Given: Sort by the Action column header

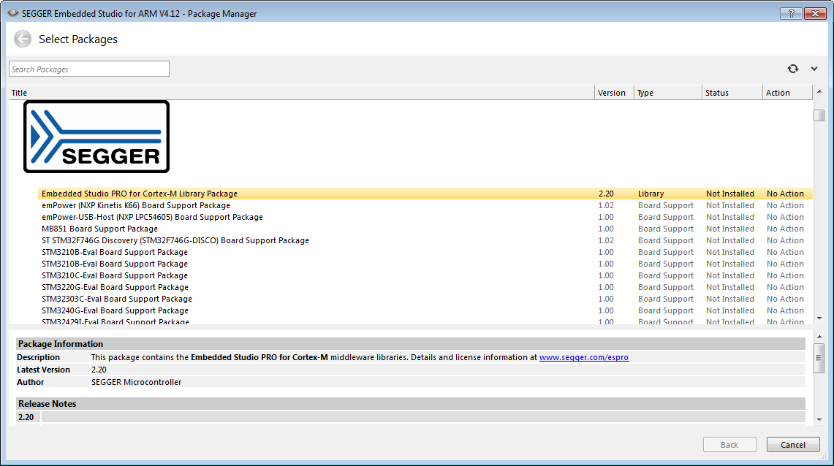Looking at the screenshot, I should pos(787,93).
